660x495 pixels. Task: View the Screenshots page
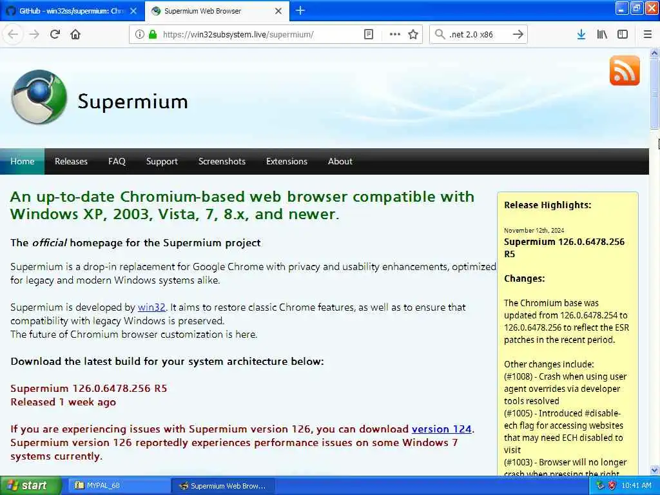point(222,161)
